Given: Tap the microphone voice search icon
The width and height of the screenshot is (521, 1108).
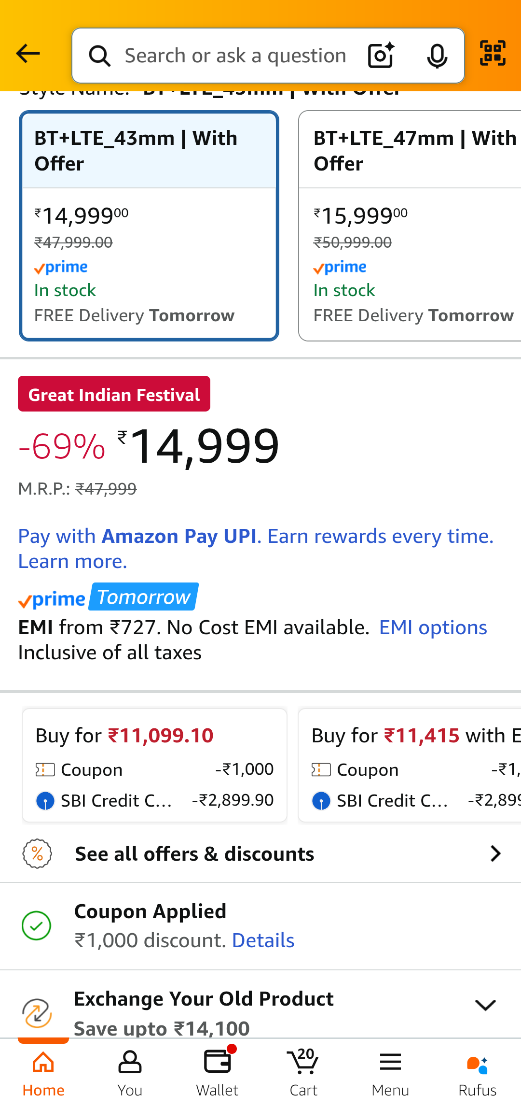Looking at the screenshot, I should tap(437, 56).
